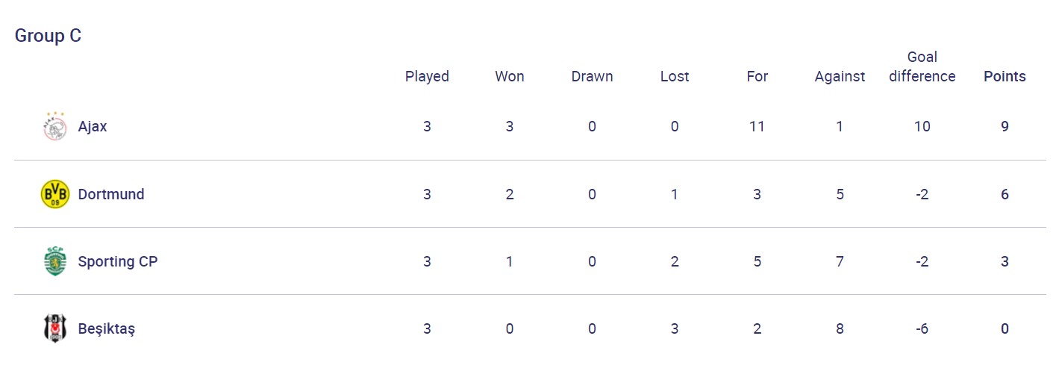
Task: Open the Ajax team link
Action: (x=93, y=127)
